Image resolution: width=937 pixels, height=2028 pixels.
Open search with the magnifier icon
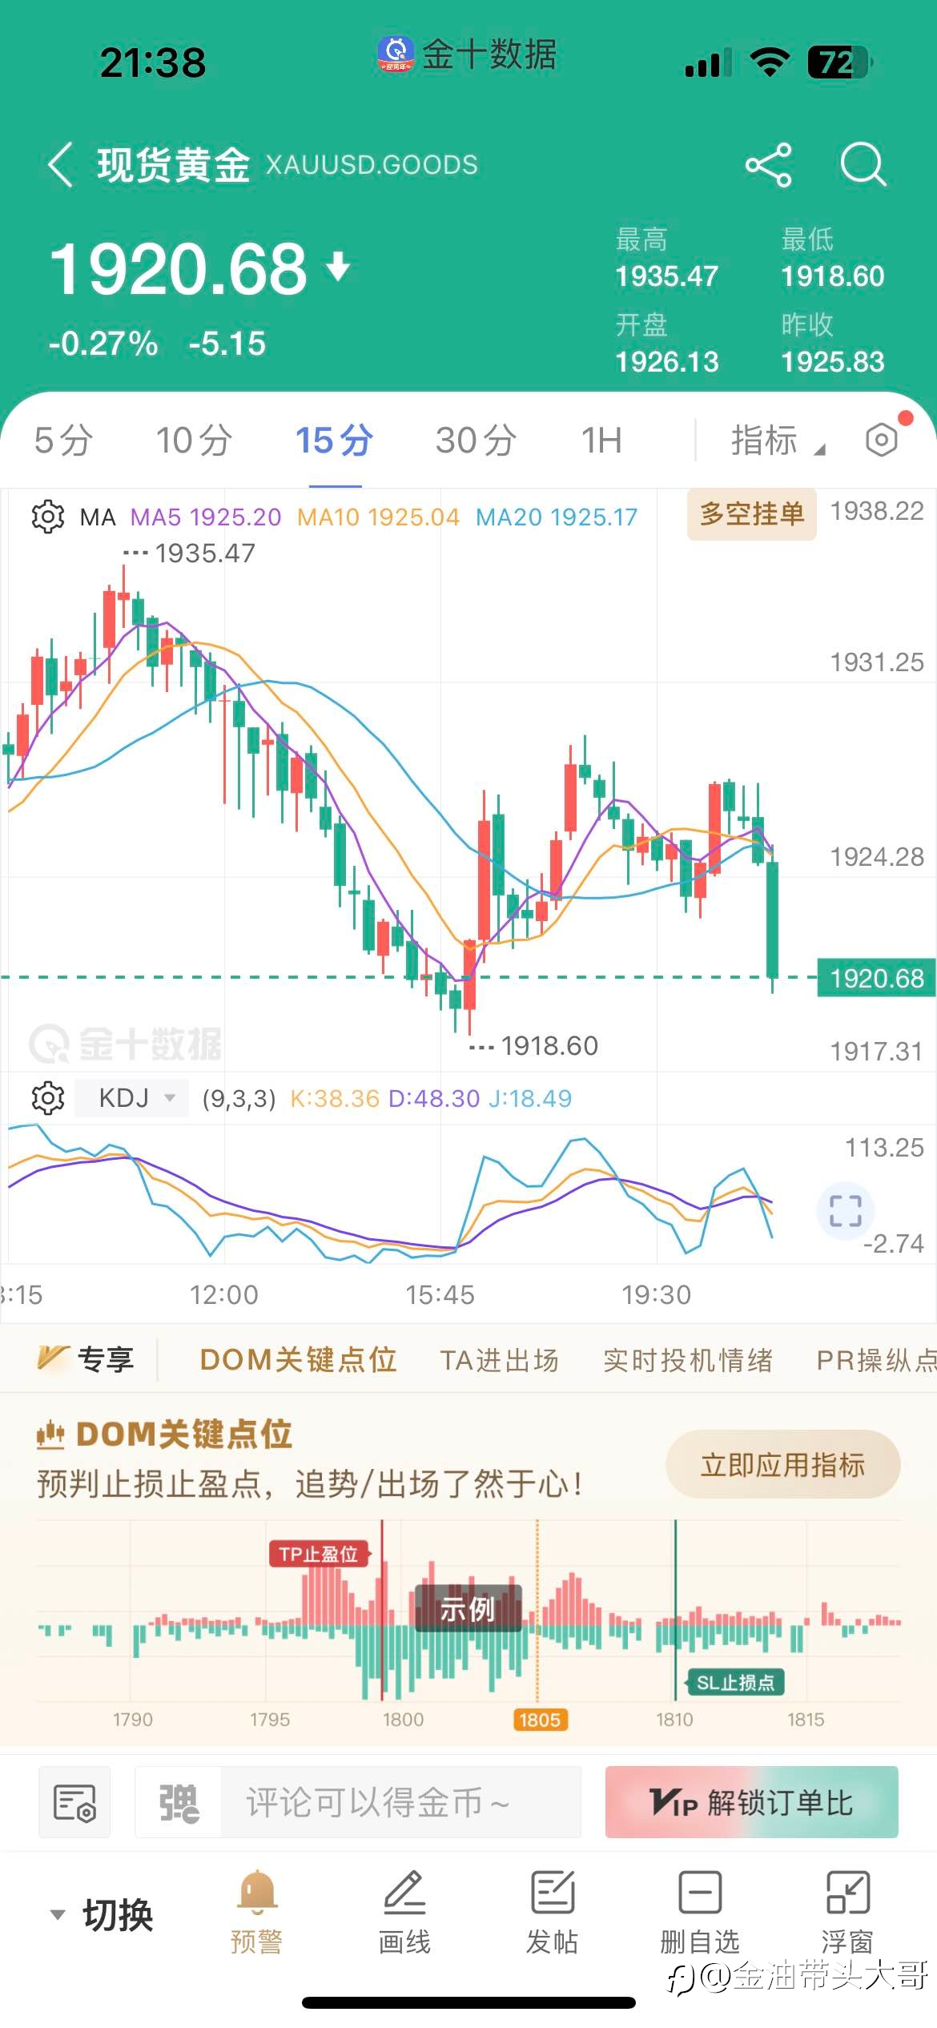click(863, 165)
